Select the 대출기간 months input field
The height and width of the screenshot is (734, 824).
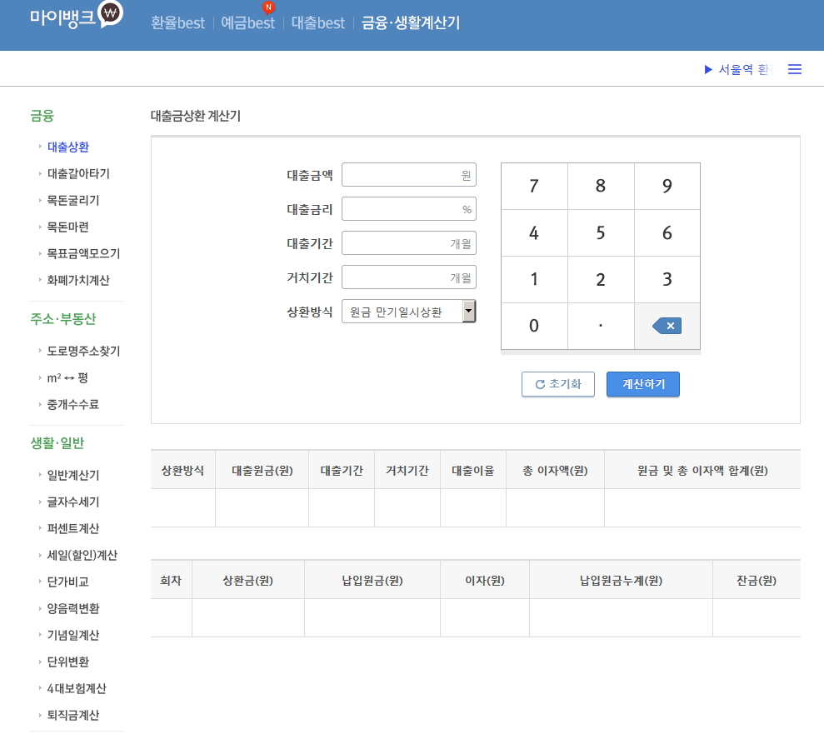pyautogui.click(x=408, y=243)
